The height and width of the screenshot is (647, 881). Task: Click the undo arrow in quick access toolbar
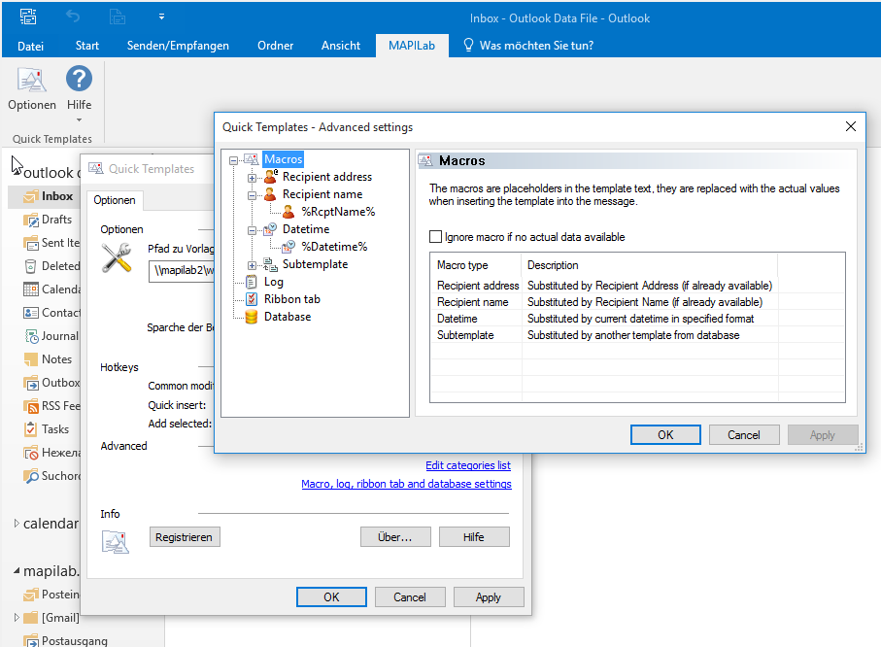coord(73,17)
